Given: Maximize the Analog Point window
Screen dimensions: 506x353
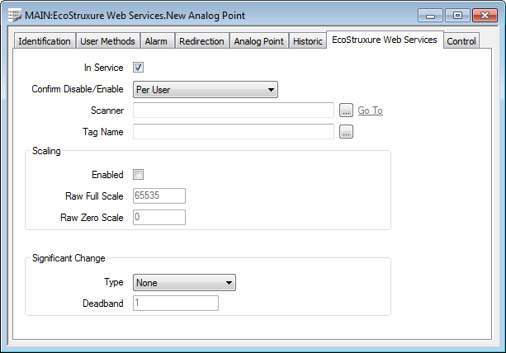Looking at the screenshot, I should pyautogui.click(x=456, y=14).
